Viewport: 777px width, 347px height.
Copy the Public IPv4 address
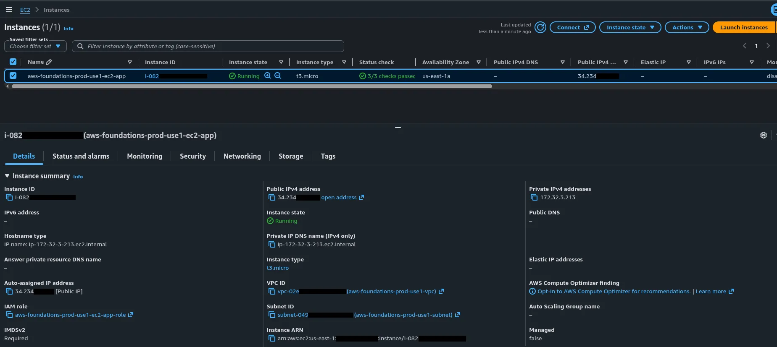pyautogui.click(x=272, y=197)
